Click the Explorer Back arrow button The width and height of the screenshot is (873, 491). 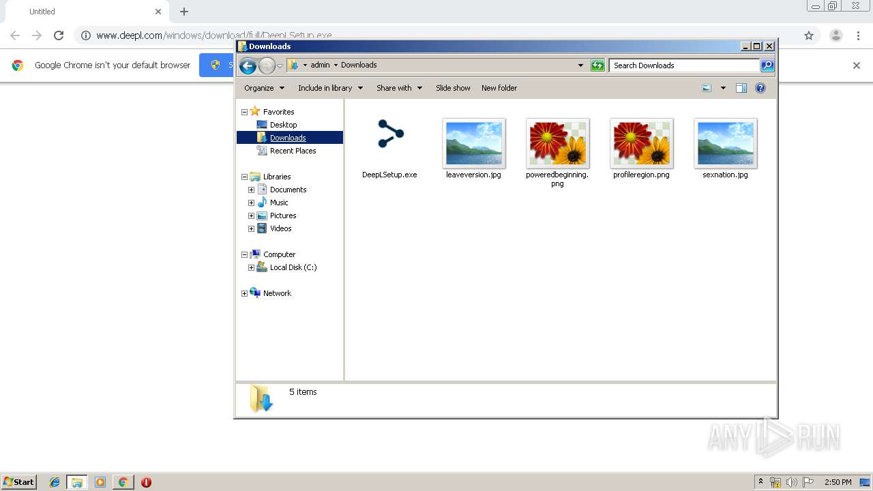point(248,65)
